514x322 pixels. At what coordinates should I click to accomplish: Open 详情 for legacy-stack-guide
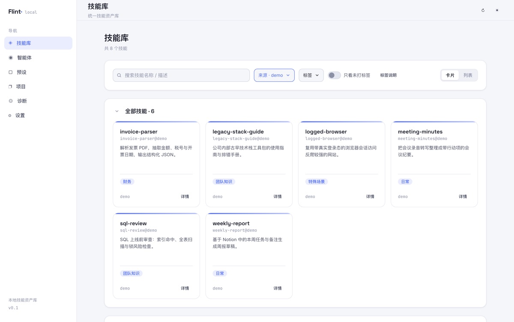point(278,197)
